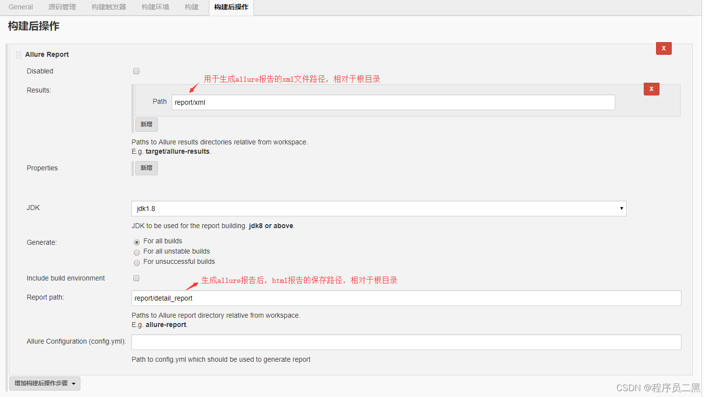Click the 'Properties' label
The image size is (708, 397).
[x=42, y=168]
